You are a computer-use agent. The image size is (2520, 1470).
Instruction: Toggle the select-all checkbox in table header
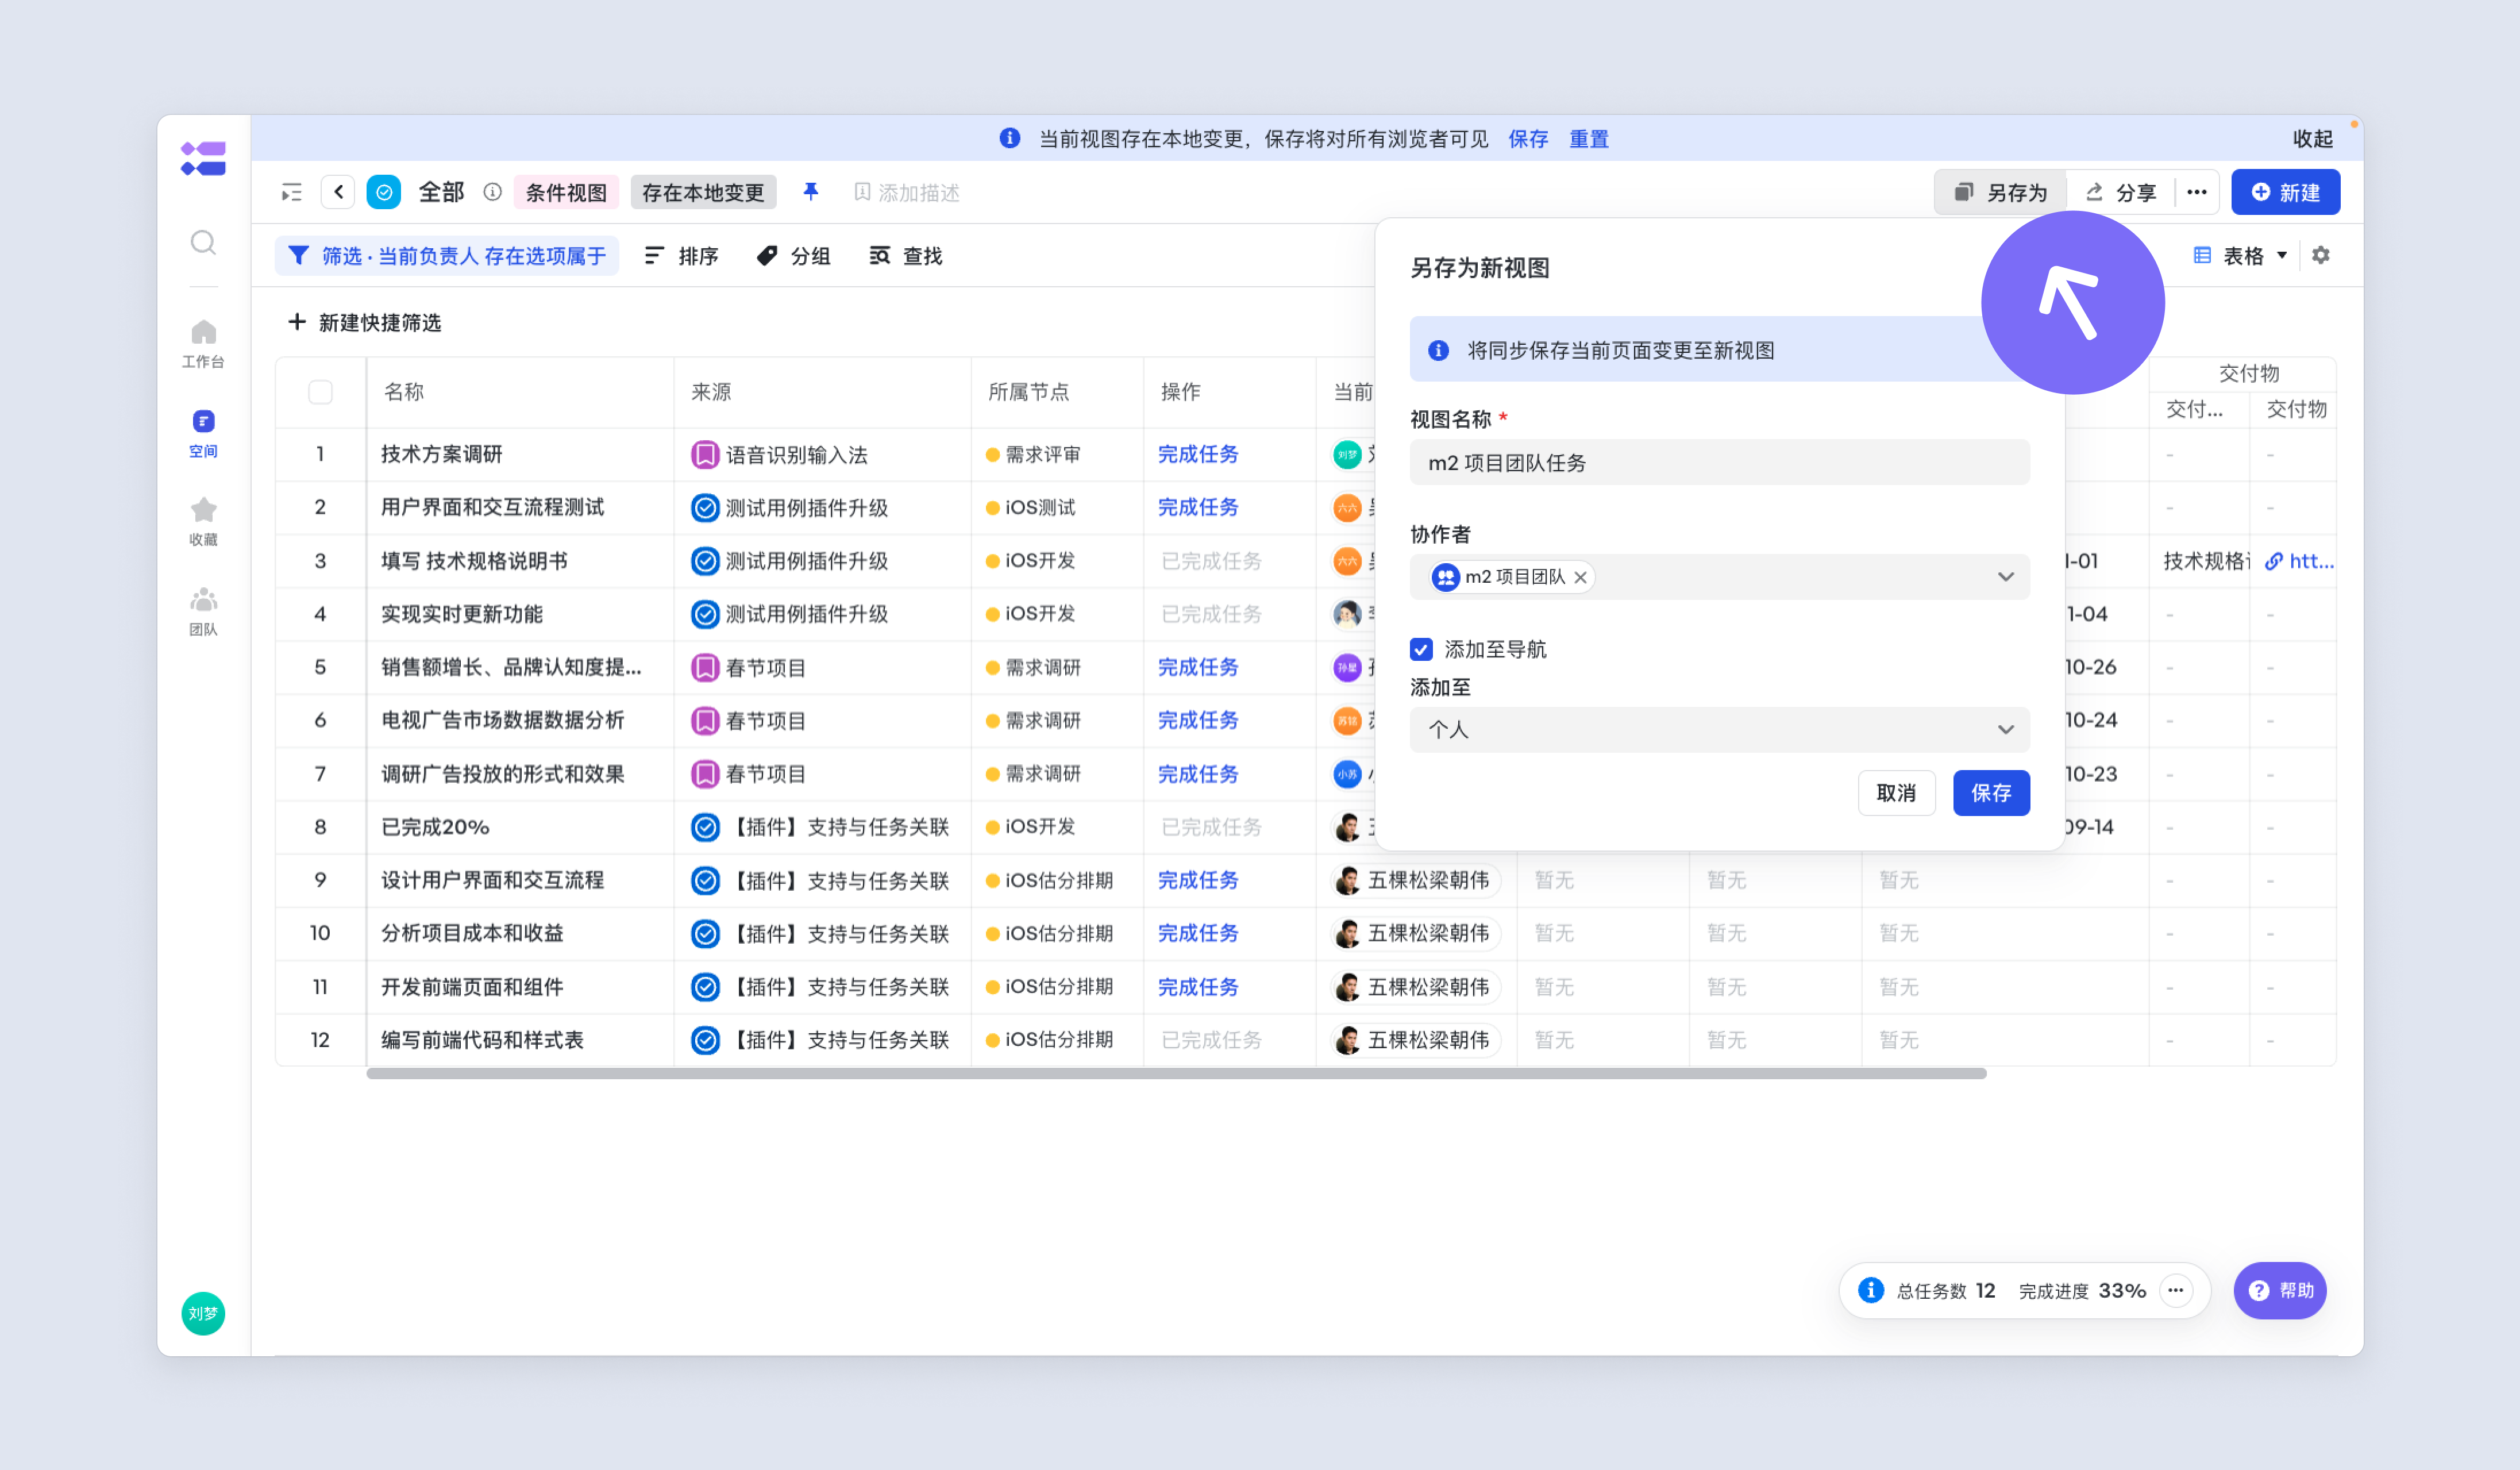(x=320, y=392)
